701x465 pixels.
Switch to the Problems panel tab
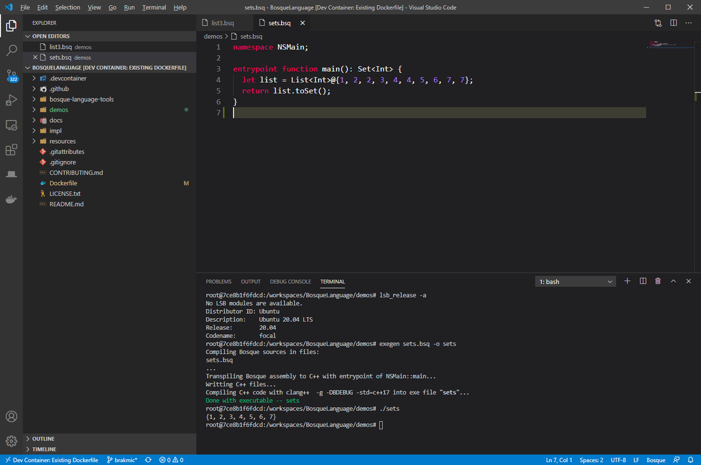(218, 282)
